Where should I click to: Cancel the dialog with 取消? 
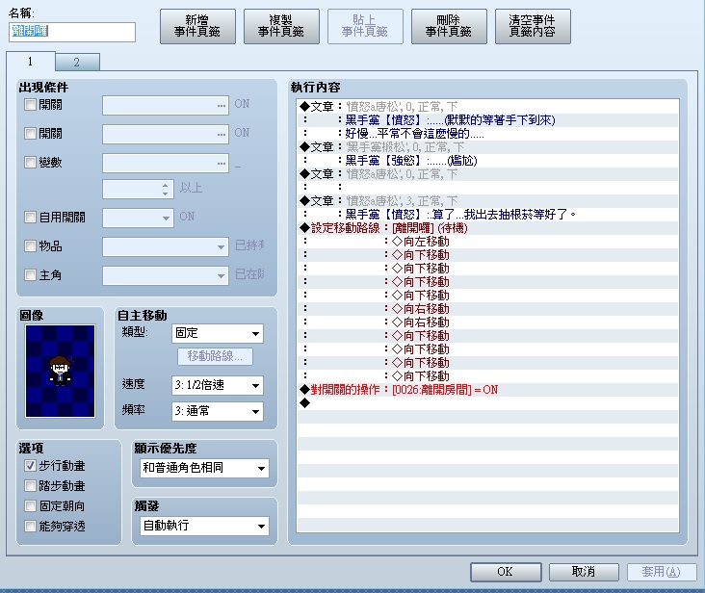click(584, 572)
